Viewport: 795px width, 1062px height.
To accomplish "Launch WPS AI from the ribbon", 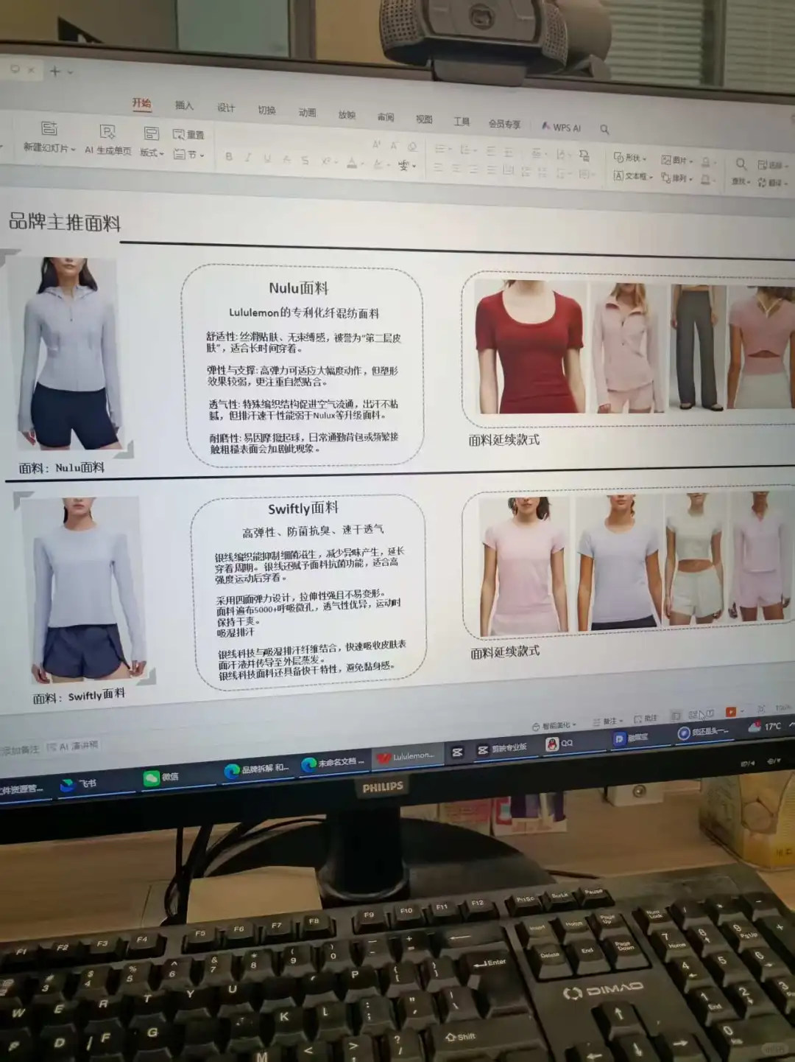I will point(562,127).
